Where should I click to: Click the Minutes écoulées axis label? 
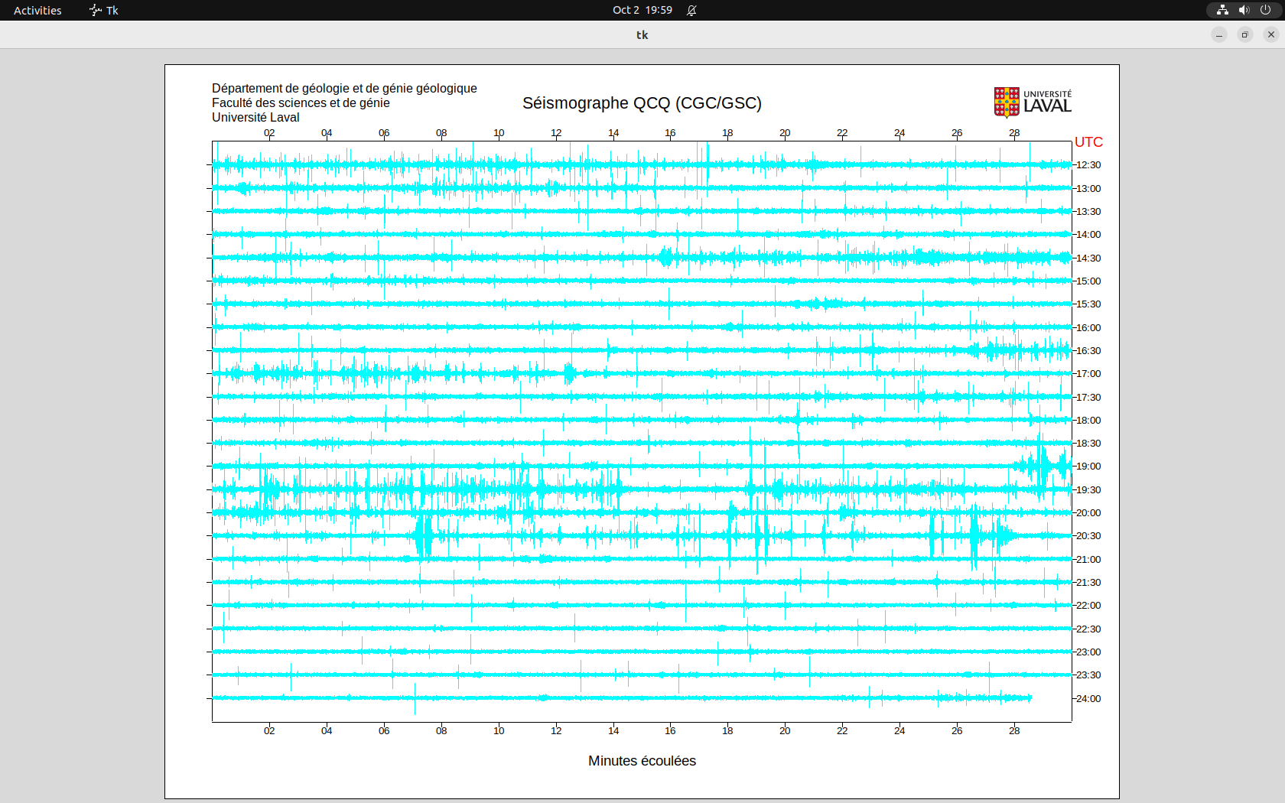click(x=642, y=761)
